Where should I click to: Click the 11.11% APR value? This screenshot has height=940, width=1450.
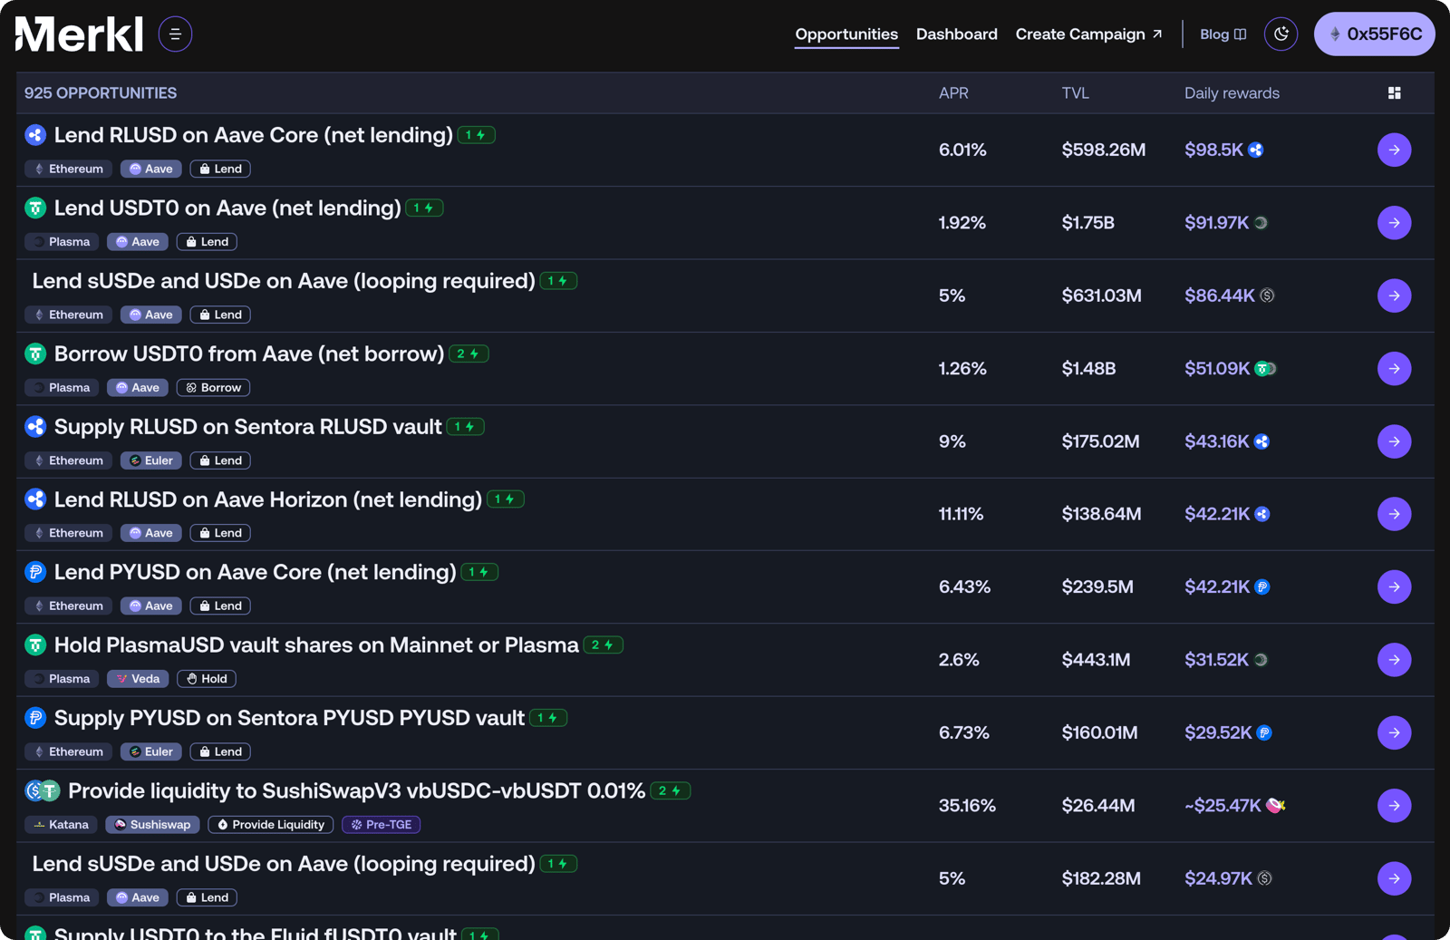(961, 514)
